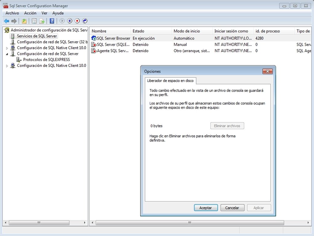
Task: Click the Aplicar button
Action: tap(259, 208)
